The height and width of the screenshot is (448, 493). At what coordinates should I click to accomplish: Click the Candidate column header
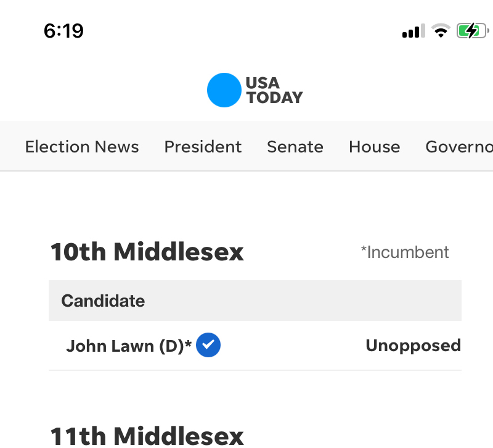click(x=103, y=301)
